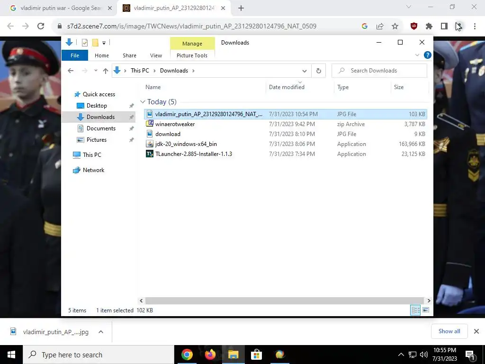
Task: Click Downloads in the address breadcrumb
Action: (174, 71)
